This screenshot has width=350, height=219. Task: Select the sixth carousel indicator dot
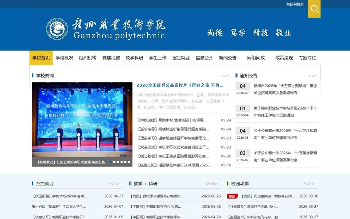(x=129, y=162)
